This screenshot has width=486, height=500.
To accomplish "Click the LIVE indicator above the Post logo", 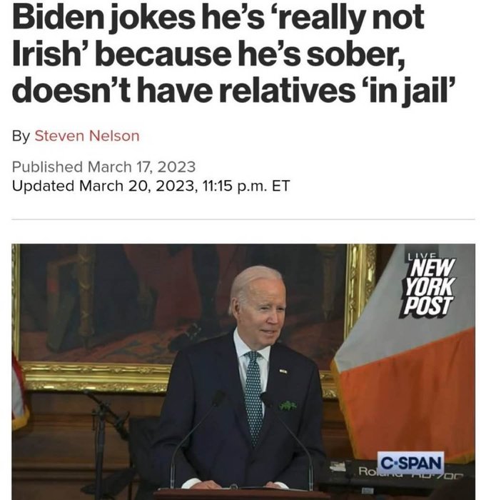I will [x=422, y=256].
